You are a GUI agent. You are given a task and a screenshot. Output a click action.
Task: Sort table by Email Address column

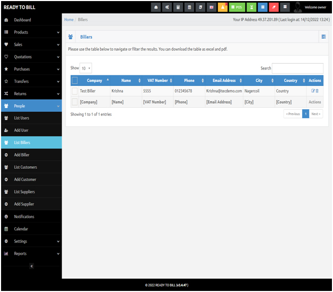(224, 81)
